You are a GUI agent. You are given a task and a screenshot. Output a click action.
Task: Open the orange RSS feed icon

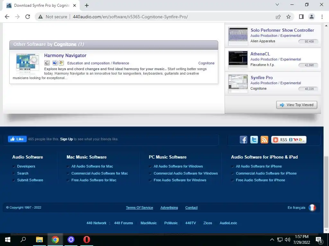coord(264,140)
